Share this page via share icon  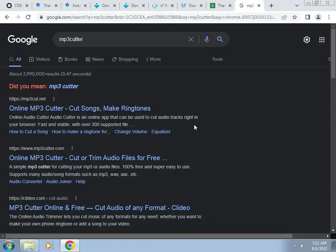click(x=284, y=17)
